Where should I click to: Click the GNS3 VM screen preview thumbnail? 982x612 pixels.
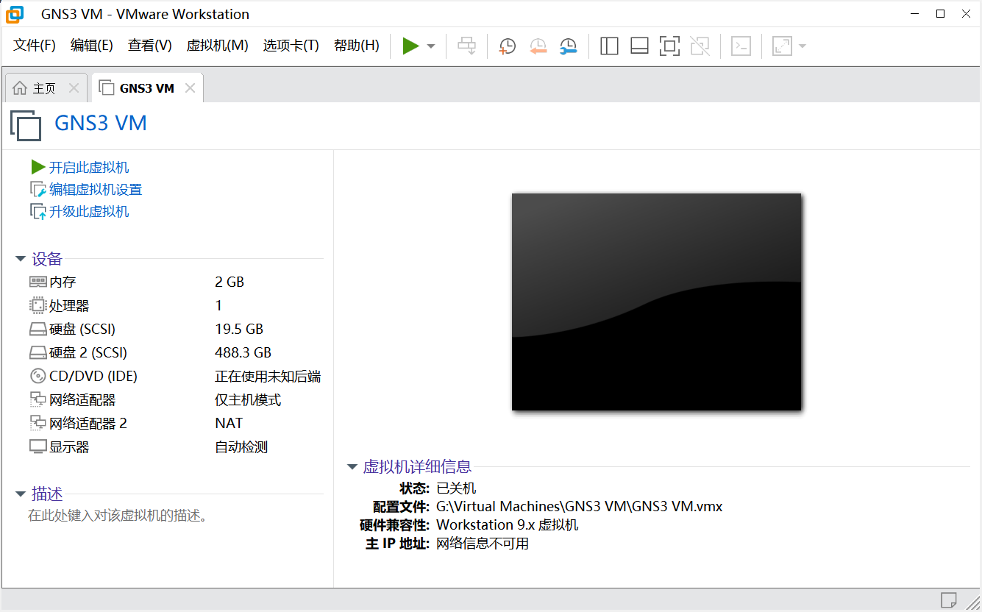click(x=655, y=301)
